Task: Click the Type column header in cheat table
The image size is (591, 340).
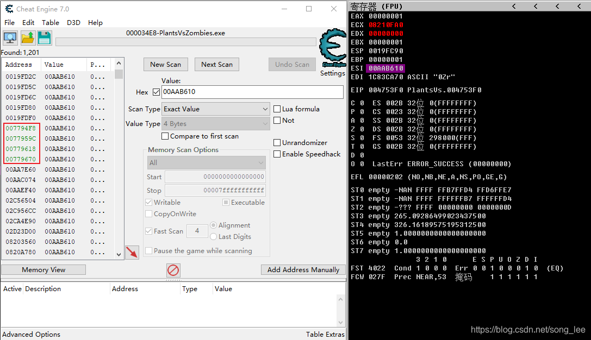Action: point(190,289)
